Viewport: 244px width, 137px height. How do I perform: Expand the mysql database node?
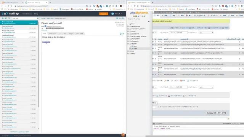click(128, 31)
